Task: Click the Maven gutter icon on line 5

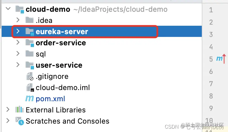Action: tap(221, 59)
